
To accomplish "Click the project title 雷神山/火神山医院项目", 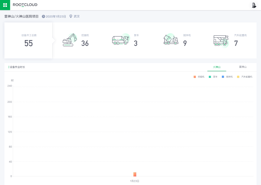I will coord(22,16).
